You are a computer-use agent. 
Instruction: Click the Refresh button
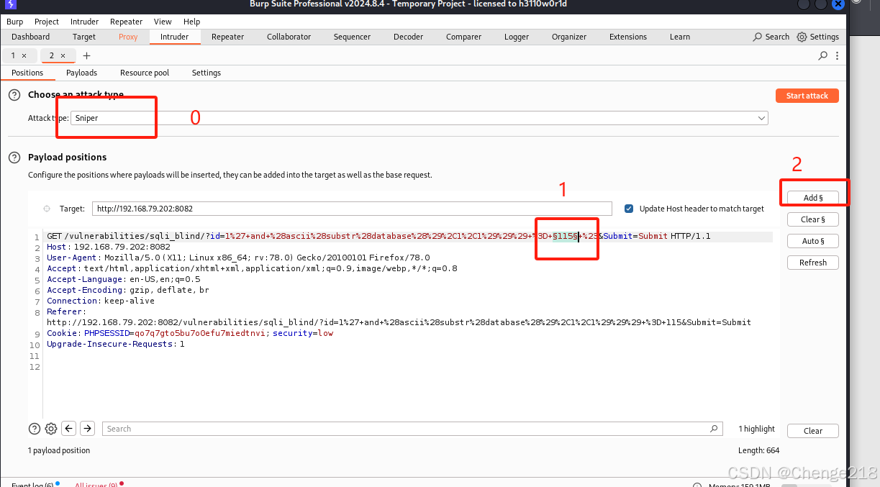click(x=813, y=263)
